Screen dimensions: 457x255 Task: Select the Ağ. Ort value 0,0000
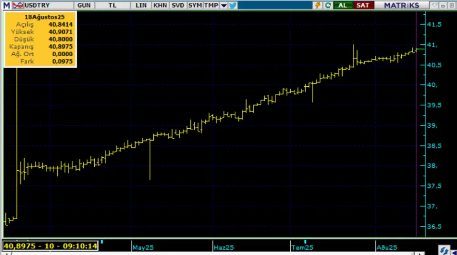[x=62, y=54]
